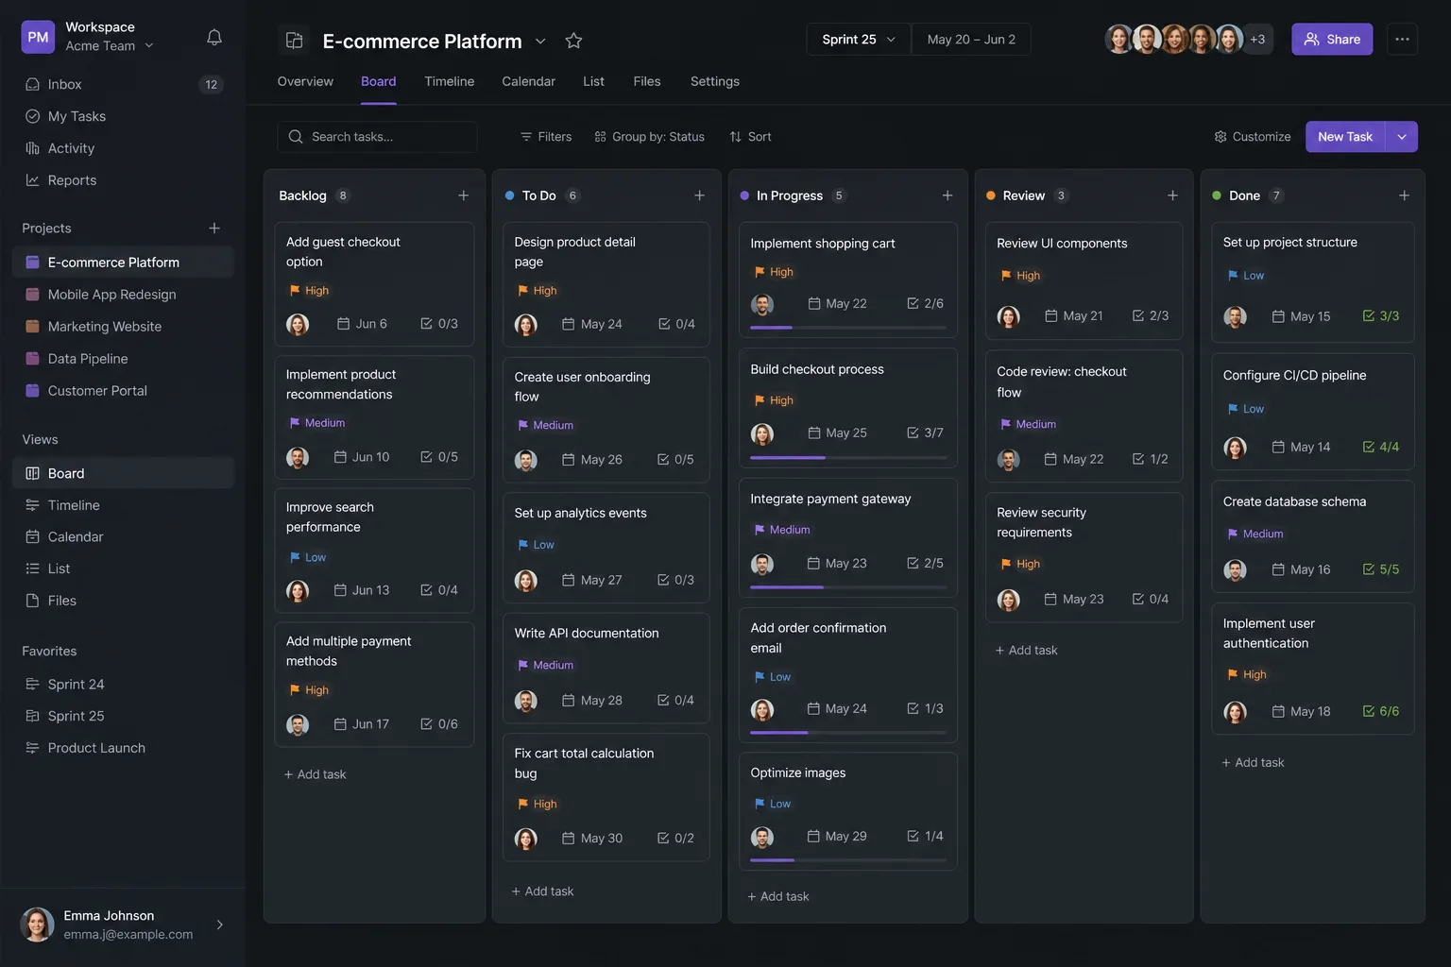Viewport: 1451px width, 967px height.
Task: Open the Sprint 25 selector
Action: pyautogui.click(x=859, y=40)
